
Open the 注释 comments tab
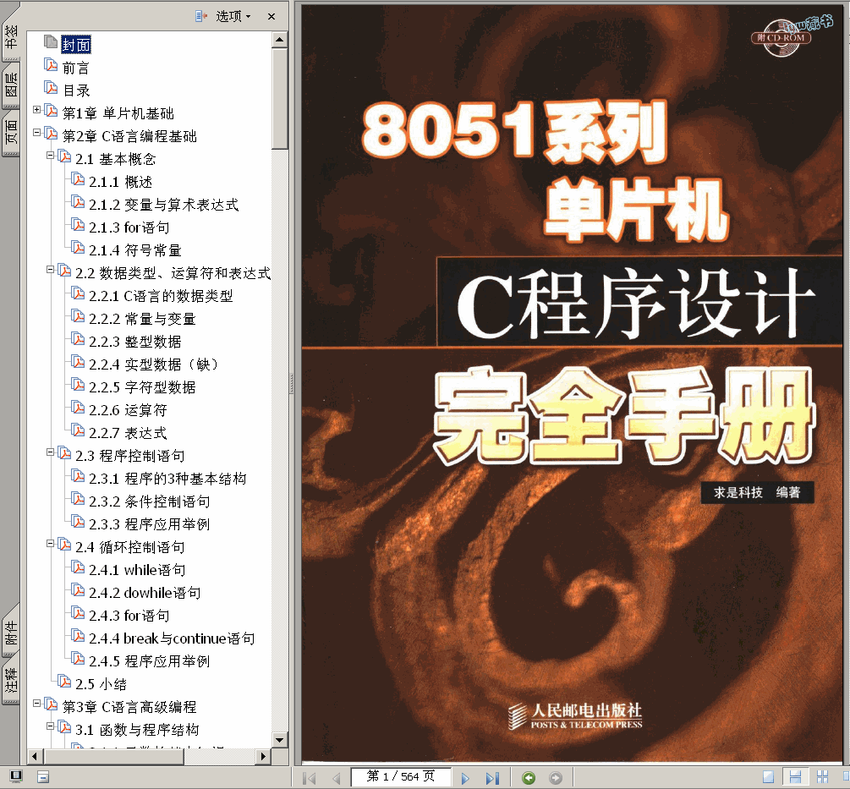coord(11,680)
